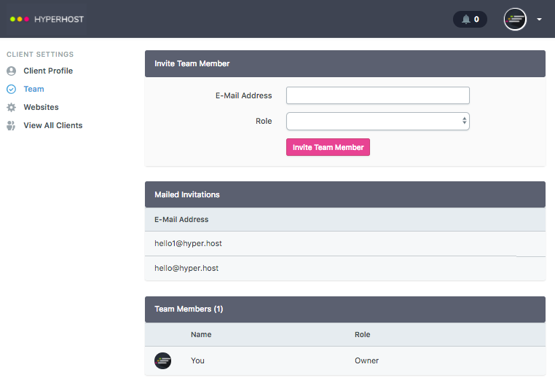Click the Invite Team Member panel header
555x383 pixels.
coord(345,64)
